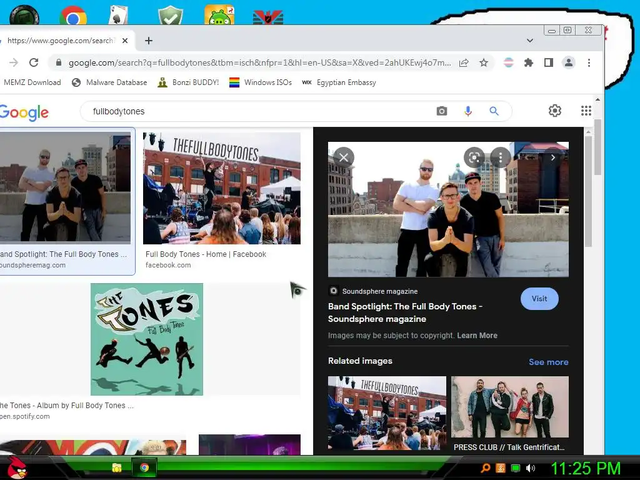This screenshot has height=480, width=640.
Task: Go to next image in preview
Action: (x=553, y=157)
